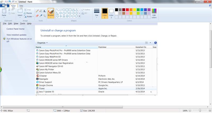Open Edit colors dialog
Image resolution: width=212 pixels, height=116 pixels.
coord(154,13)
